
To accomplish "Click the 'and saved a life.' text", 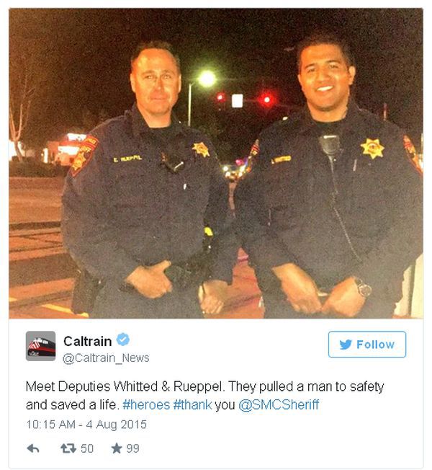I will 73,404.
